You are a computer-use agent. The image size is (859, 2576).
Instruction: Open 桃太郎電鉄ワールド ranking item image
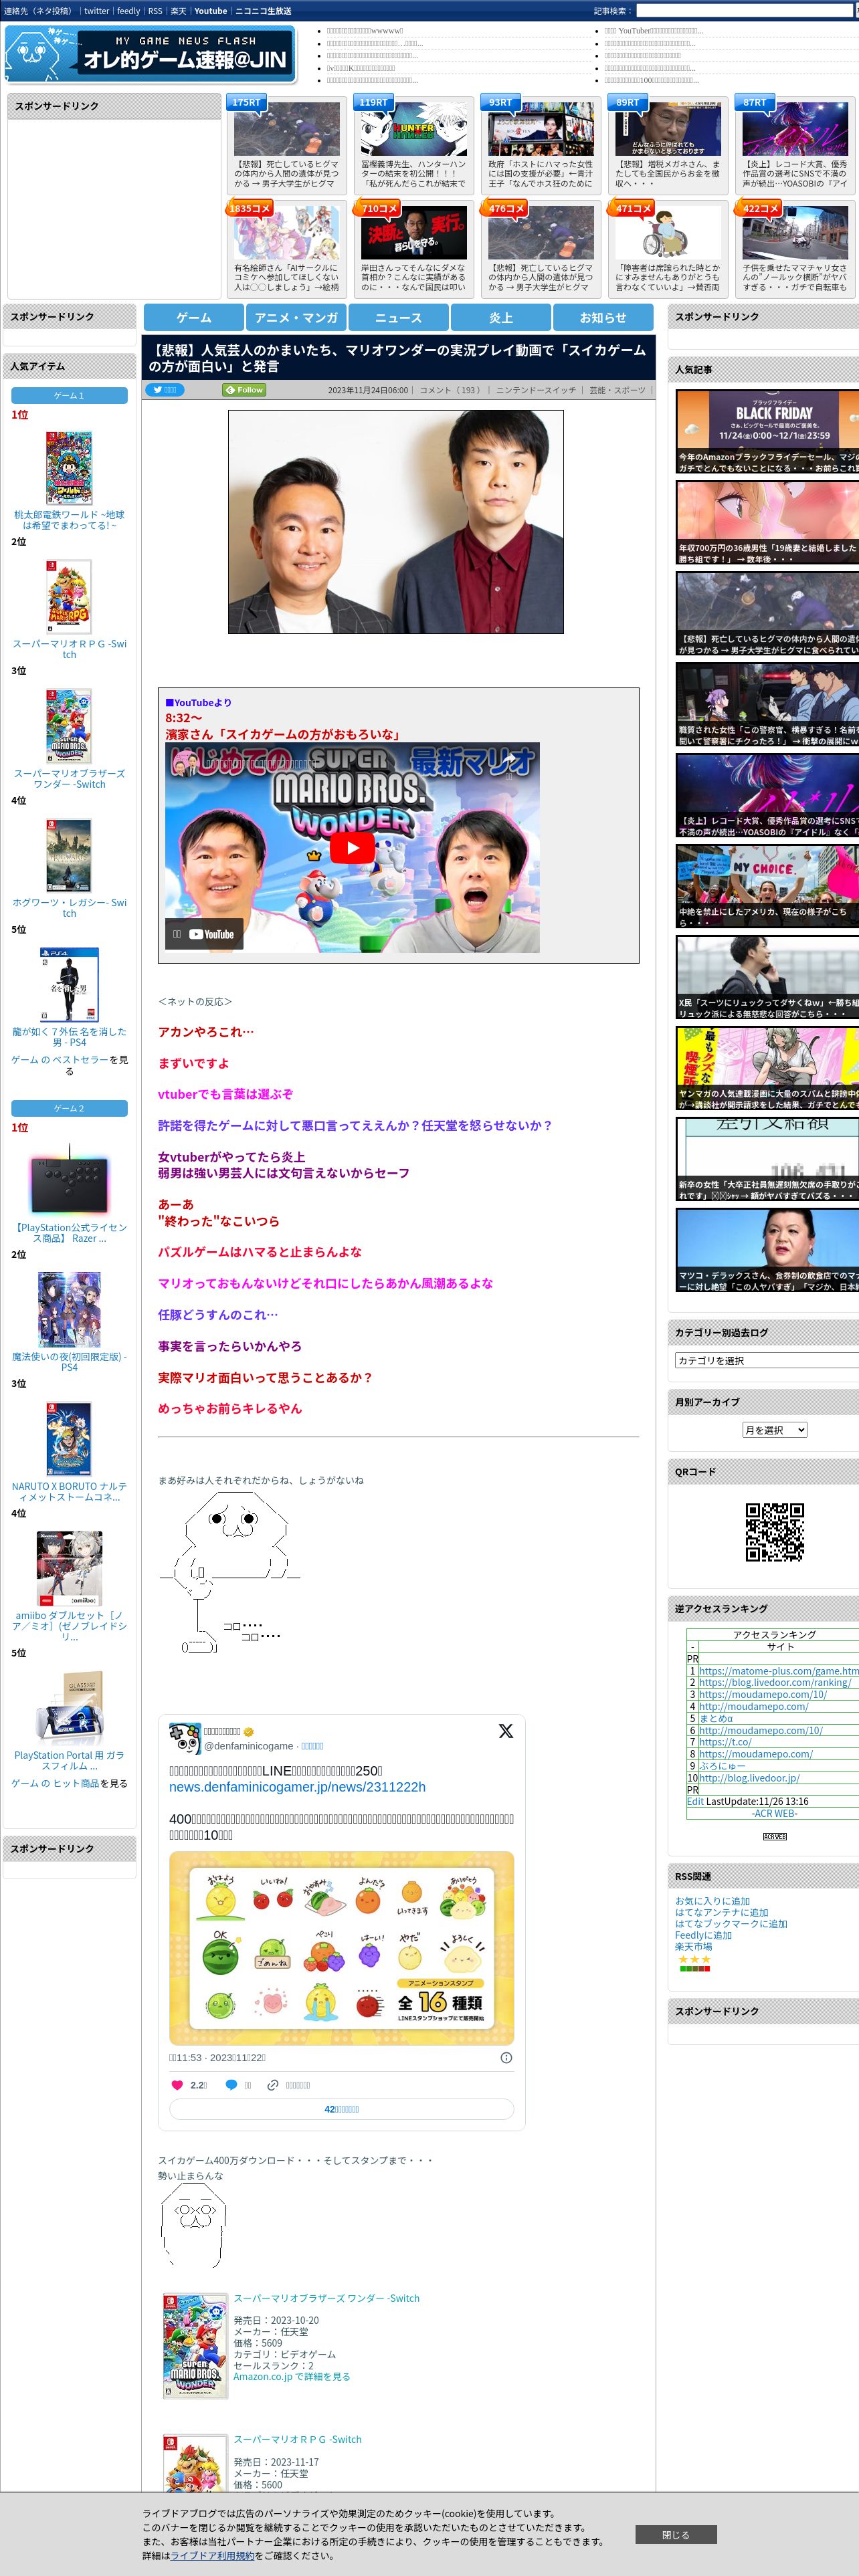coord(69,468)
